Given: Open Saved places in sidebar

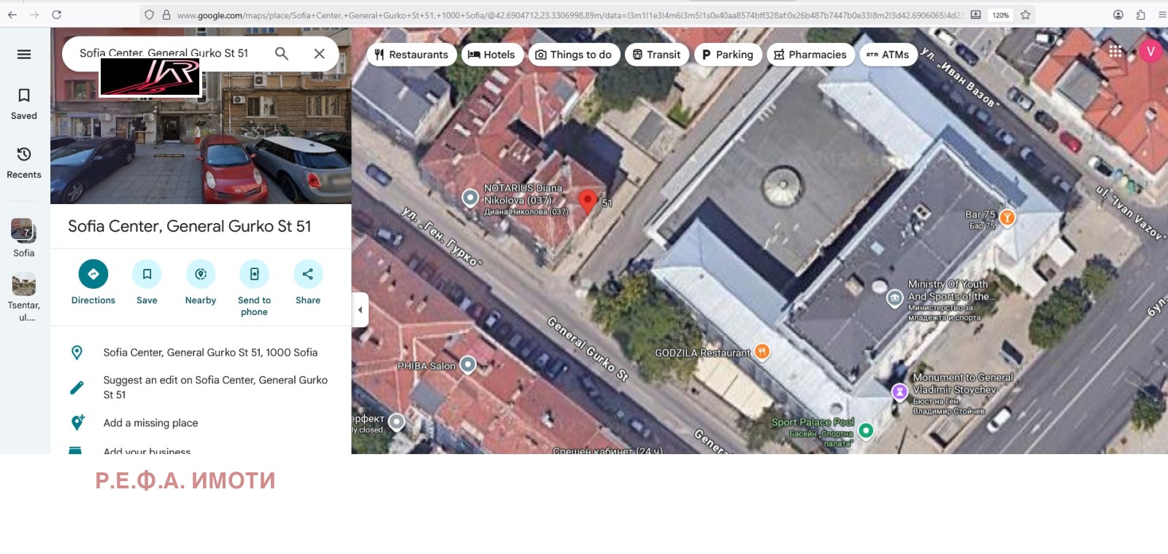Looking at the screenshot, I should point(24,104).
